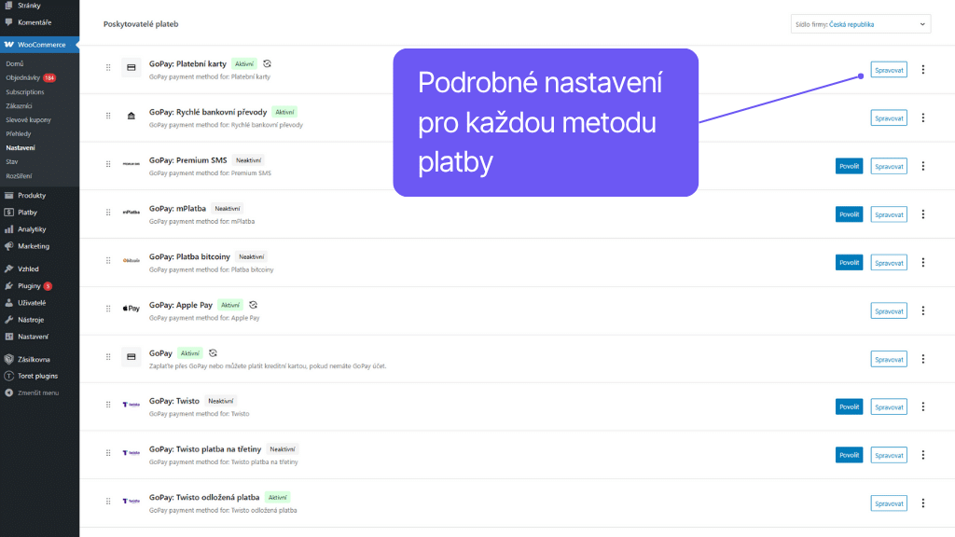The image size is (955, 537).
Task: Click Spravovat for GoPay: Platební karty
Action: click(x=888, y=69)
